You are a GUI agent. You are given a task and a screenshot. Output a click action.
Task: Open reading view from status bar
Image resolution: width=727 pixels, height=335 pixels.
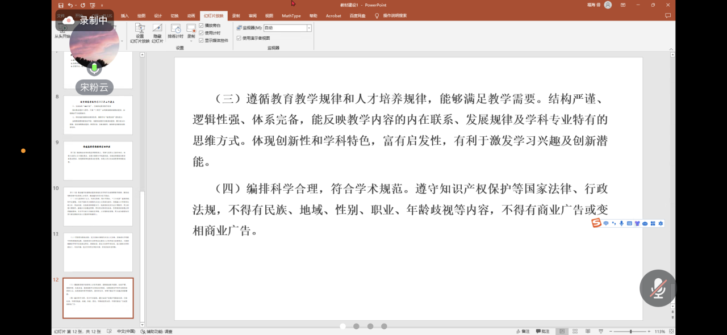pos(587,331)
